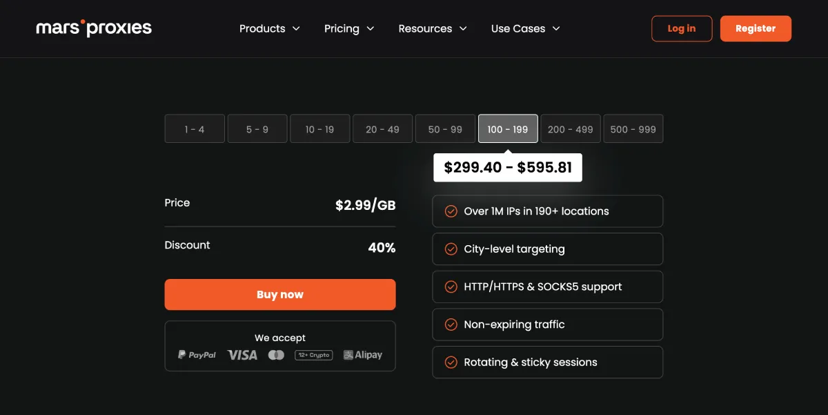Open the Resources dropdown menu
Image resolution: width=828 pixels, height=415 pixels.
(x=433, y=28)
